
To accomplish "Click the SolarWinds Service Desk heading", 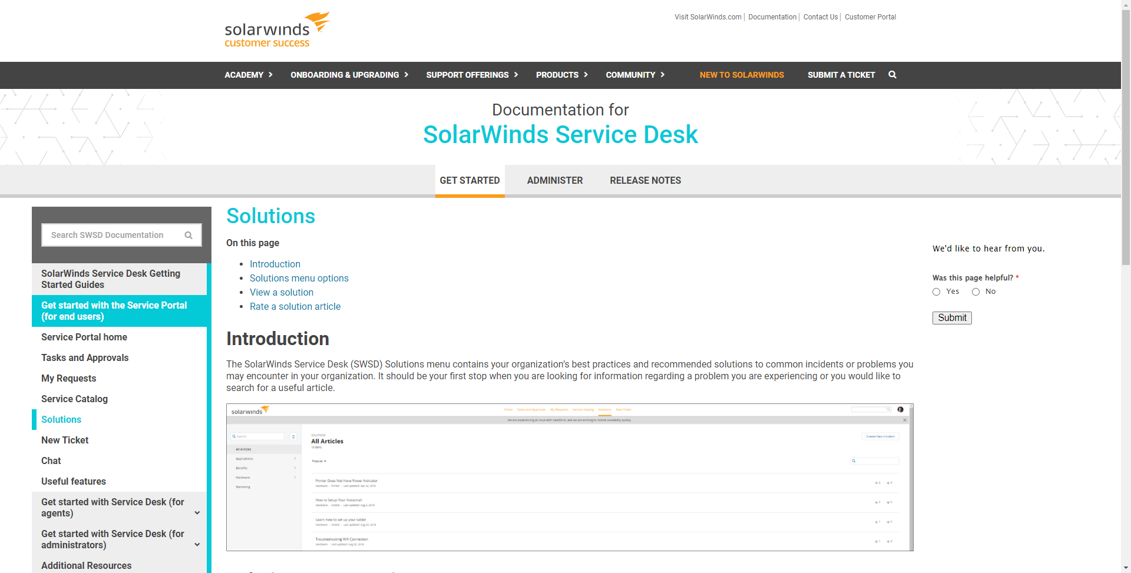I will [x=560, y=135].
